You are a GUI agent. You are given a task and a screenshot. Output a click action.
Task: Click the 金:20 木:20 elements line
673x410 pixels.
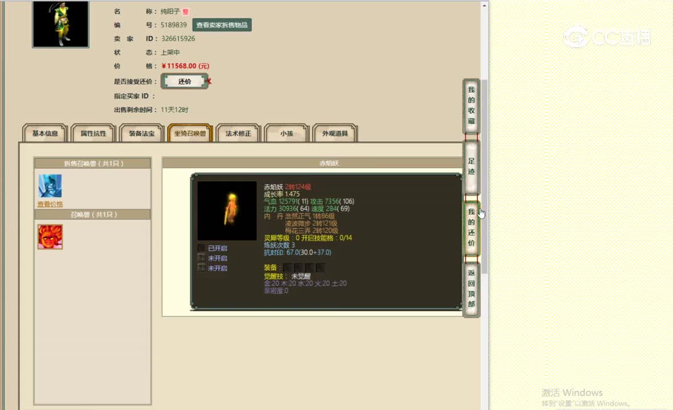pyautogui.click(x=305, y=284)
